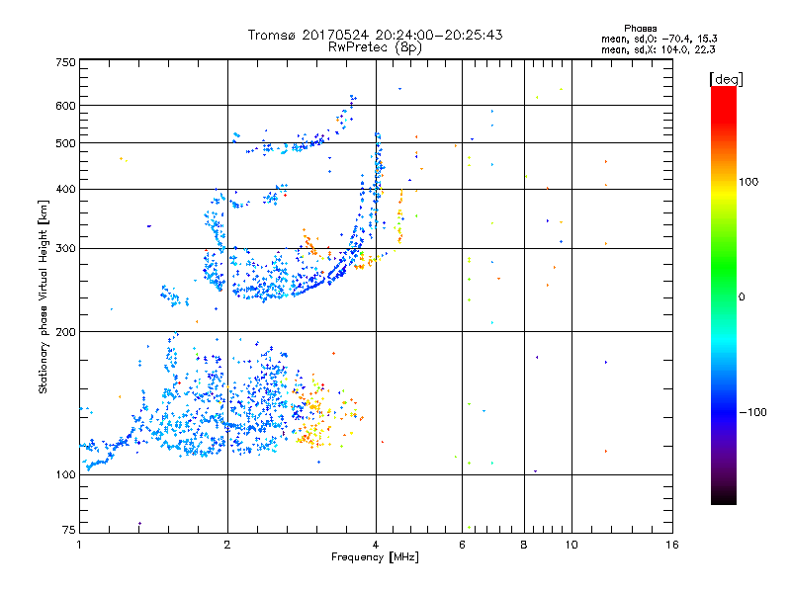
Task: Click the '[deg]' color bar unit label
Action: 726,79
